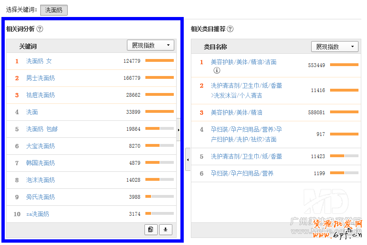Open the 韩国洗面奶 keyword link
The width and height of the screenshot is (367, 245).
pos(40,163)
